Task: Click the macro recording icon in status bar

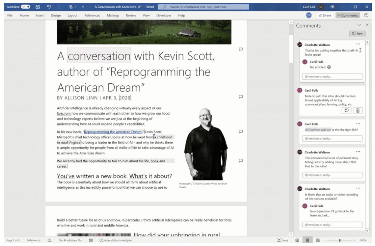Action: click(91, 240)
